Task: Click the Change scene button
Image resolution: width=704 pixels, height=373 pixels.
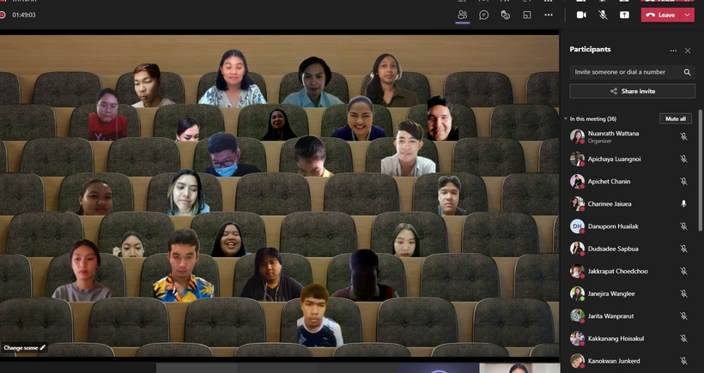Action: click(24, 347)
